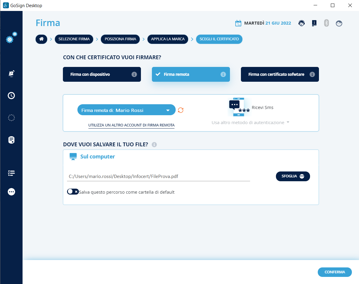359x284 pixels.
Task: Click Utilizza un altro account link
Action: (x=131, y=125)
